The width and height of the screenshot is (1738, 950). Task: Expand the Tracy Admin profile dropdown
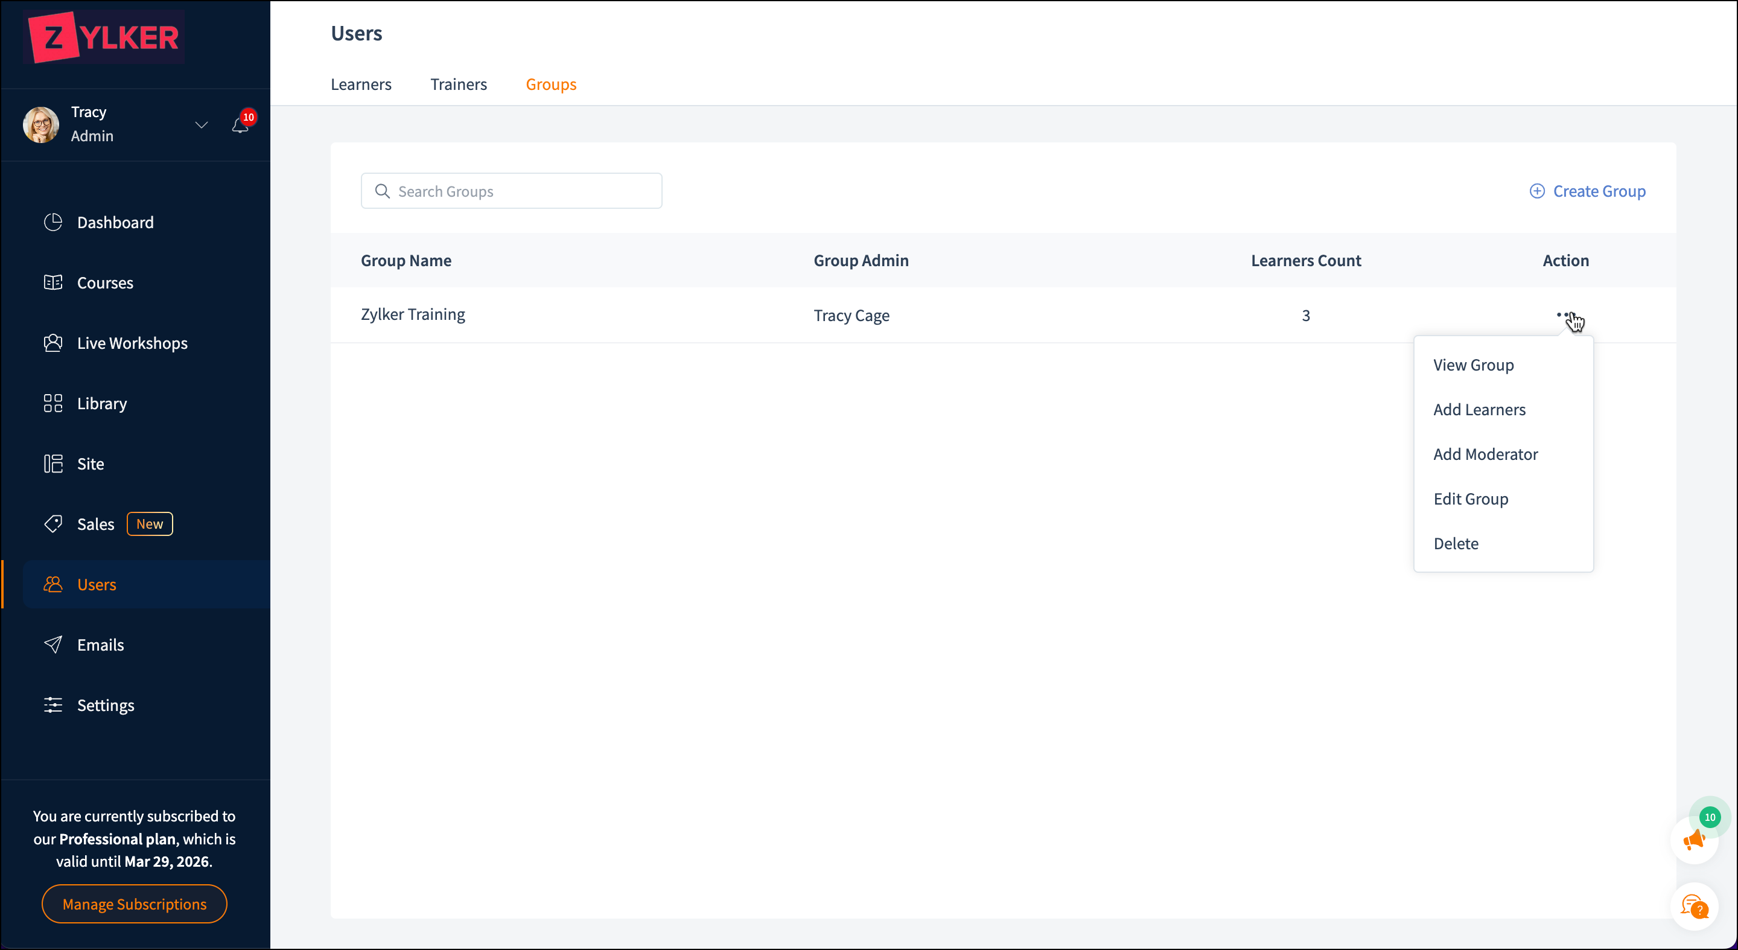pyautogui.click(x=201, y=125)
